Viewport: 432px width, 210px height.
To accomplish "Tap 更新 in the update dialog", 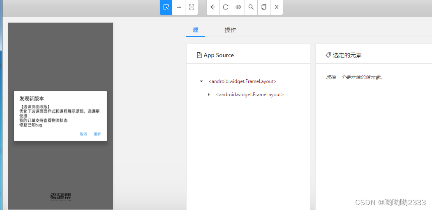I will tap(97, 134).
